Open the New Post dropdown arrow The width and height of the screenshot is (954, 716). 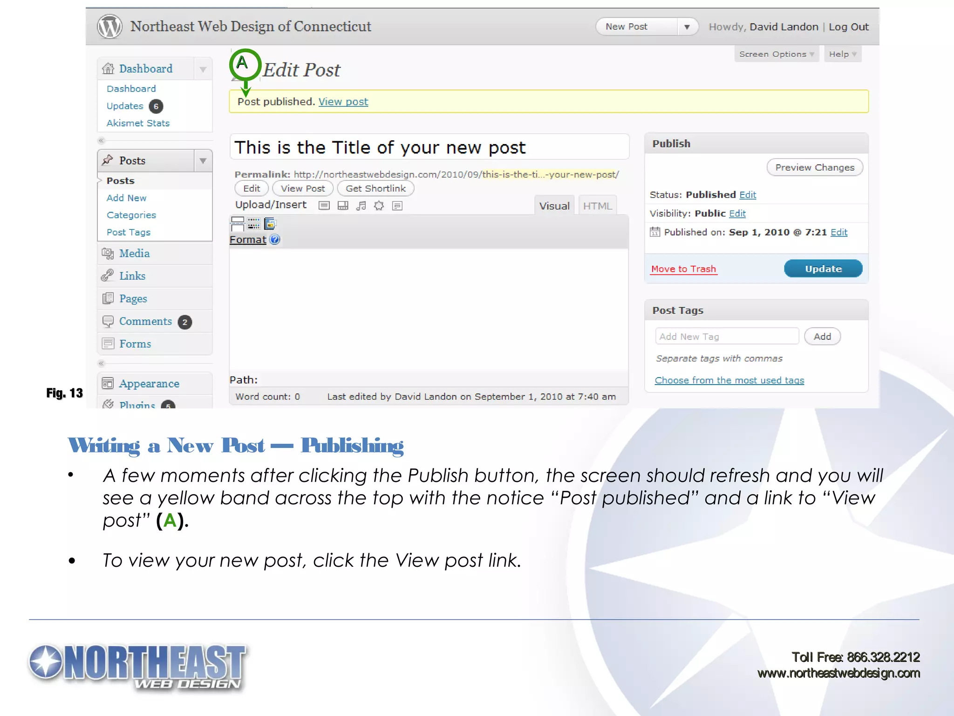687,27
